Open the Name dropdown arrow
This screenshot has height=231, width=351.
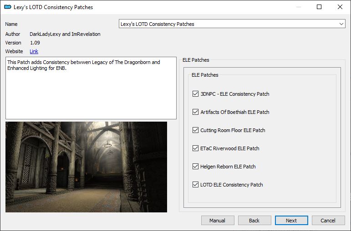(x=341, y=24)
